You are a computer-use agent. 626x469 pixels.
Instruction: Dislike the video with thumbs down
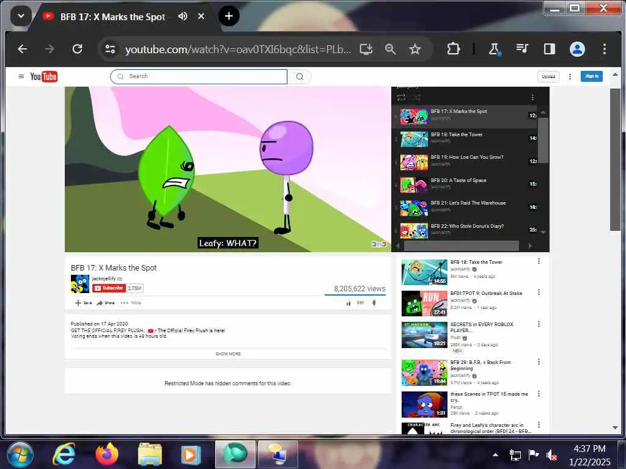374,303
